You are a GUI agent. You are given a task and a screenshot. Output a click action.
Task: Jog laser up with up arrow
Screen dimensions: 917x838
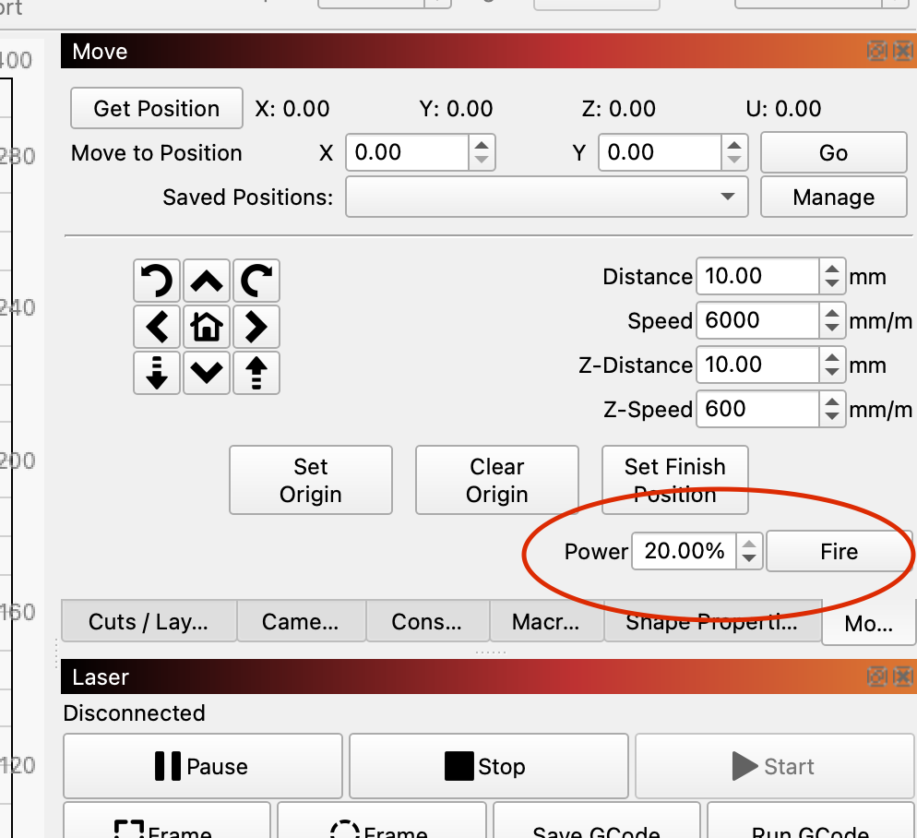(207, 281)
